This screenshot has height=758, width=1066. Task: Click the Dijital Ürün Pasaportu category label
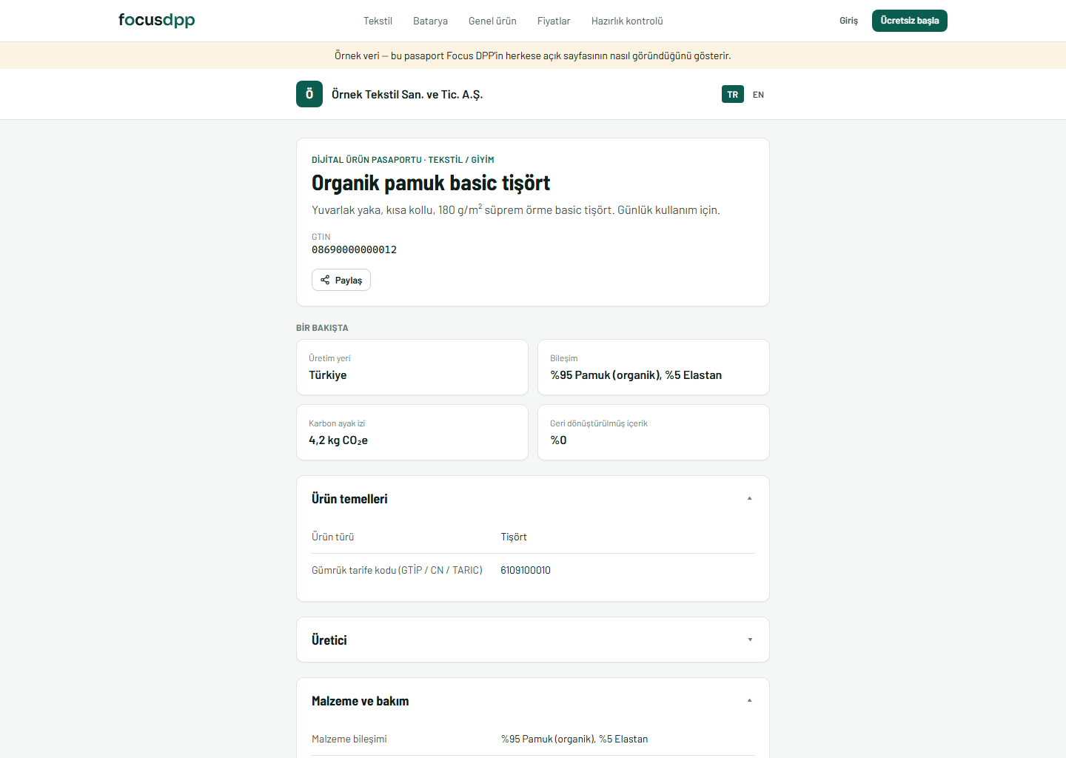coord(403,159)
